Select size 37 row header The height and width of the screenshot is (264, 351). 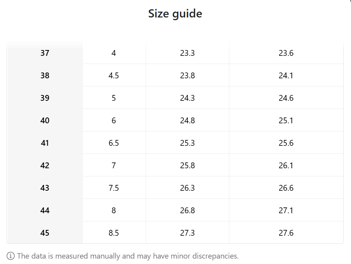click(45, 53)
